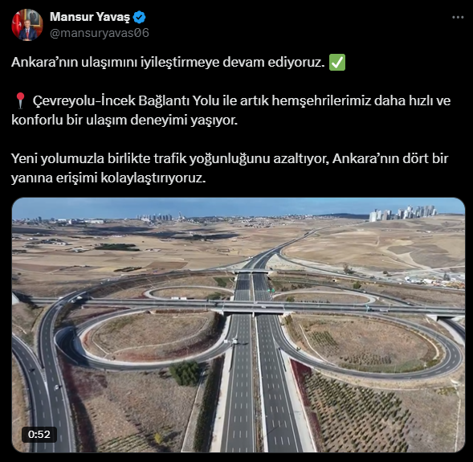Click the left cloverleaf loop in video

[x=144, y=338]
